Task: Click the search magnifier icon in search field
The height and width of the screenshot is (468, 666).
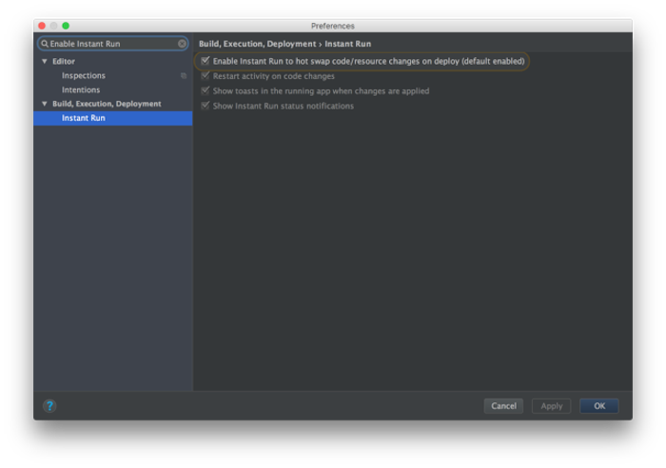Action: point(45,44)
